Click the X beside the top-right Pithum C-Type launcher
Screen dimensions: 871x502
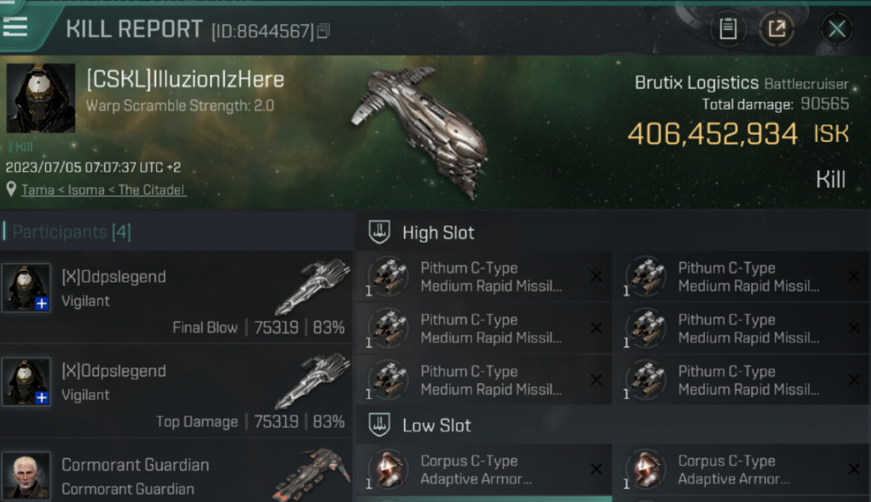point(854,276)
